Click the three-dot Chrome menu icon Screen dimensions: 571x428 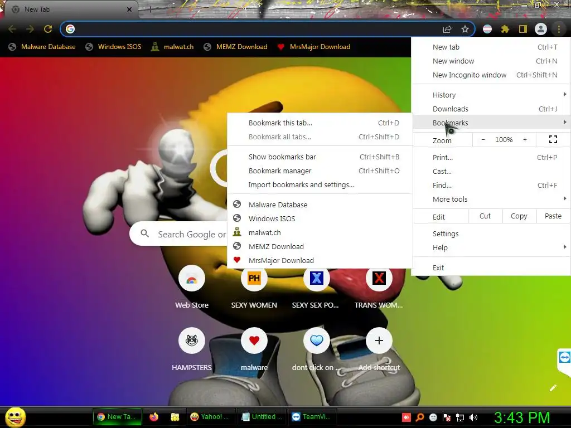[x=559, y=29]
